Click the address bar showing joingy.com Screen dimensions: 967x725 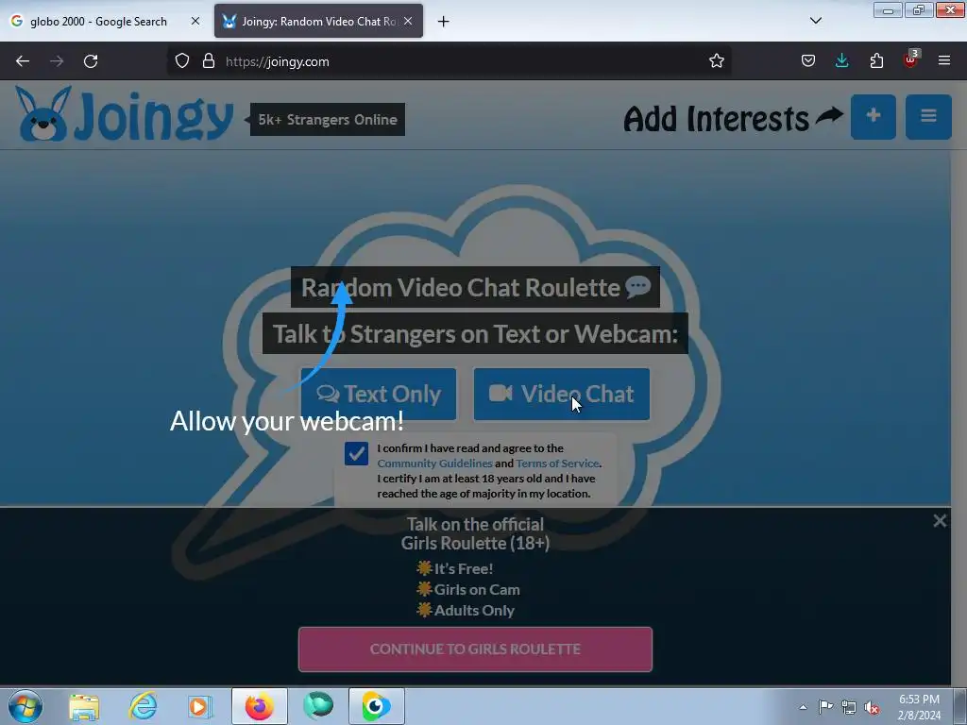point(449,61)
